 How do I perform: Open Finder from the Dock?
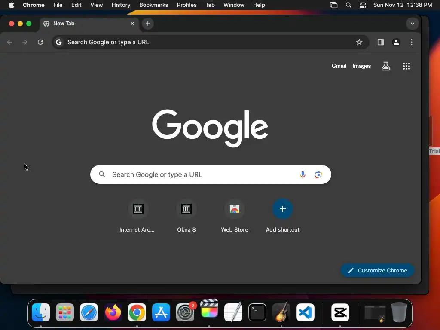coord(41,312)
